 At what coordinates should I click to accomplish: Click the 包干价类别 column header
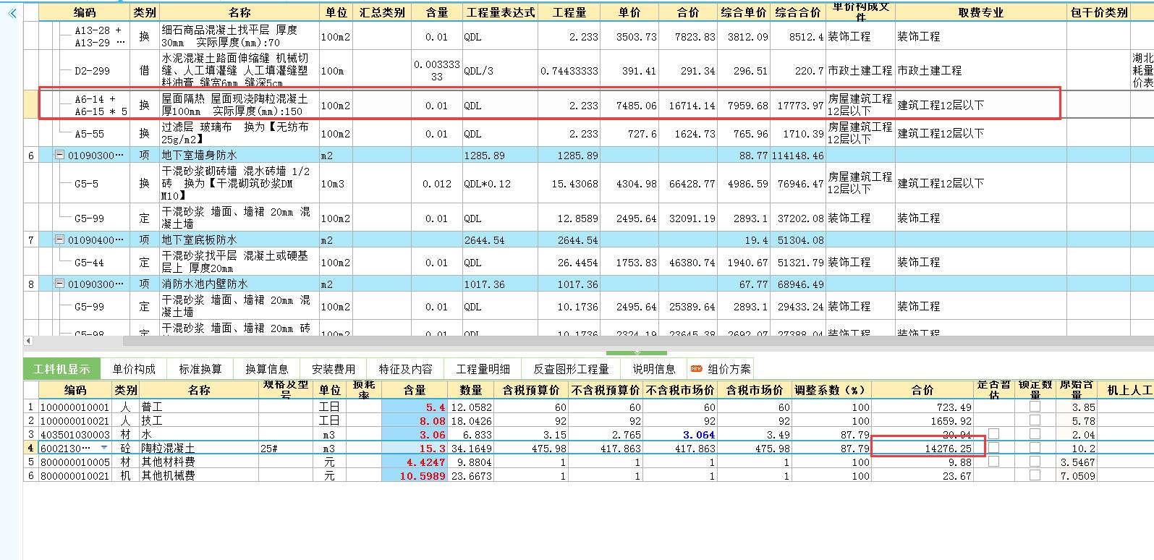click(x=1099, y=12)
